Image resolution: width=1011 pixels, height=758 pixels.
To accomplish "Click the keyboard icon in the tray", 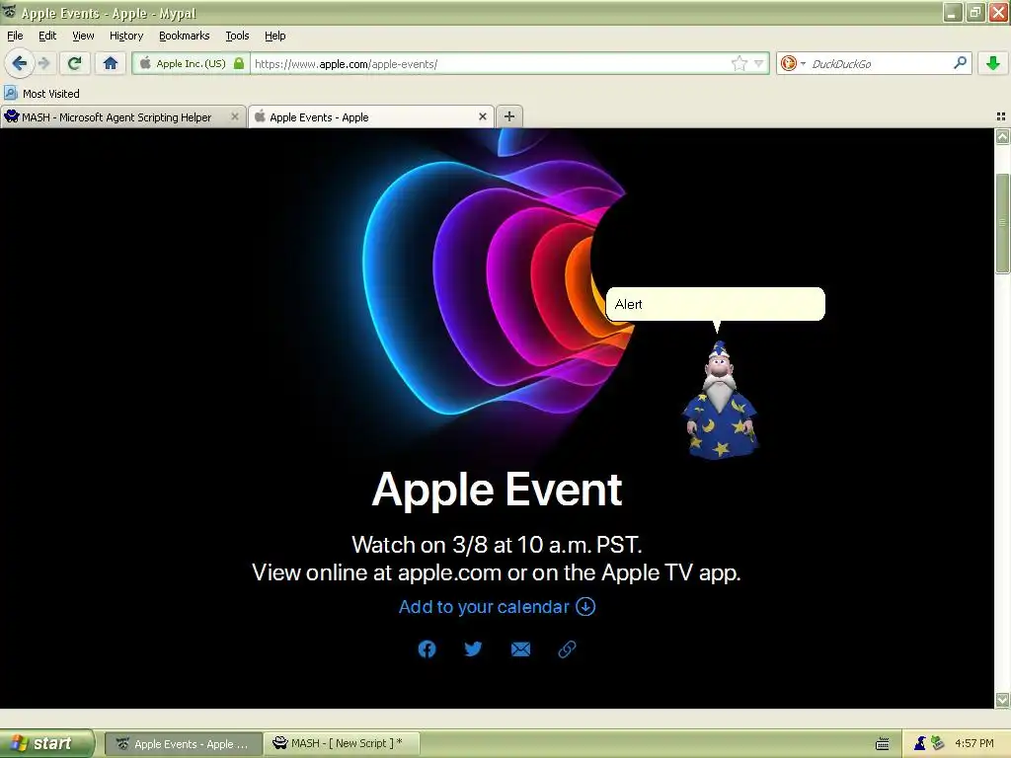I will tap(883, 744).
